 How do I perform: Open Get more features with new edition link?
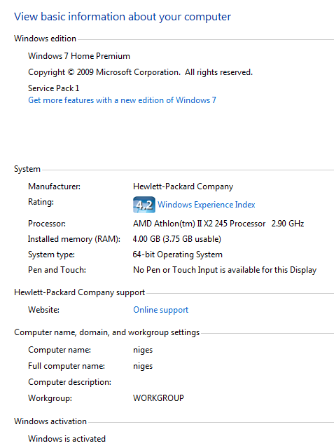pyautogui.click(x=122, y=100)
